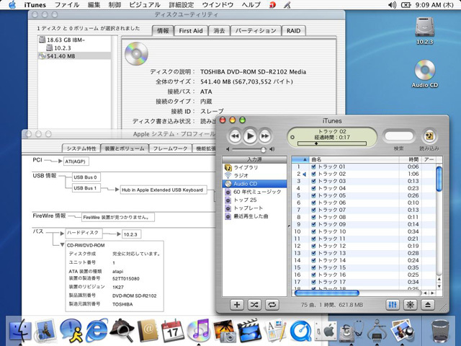Image resolution: width=461 pixels, height=346 pixels.
Task: Uncheck the トラック 16 checkbox
Action: click(x=313, y=275)
